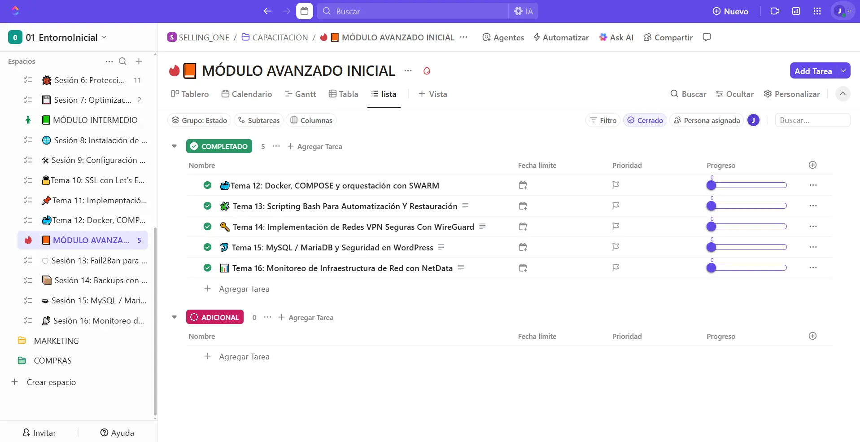Open the apps grid icon
Screen dimensions: 860x442
click(x=817, y=11)
